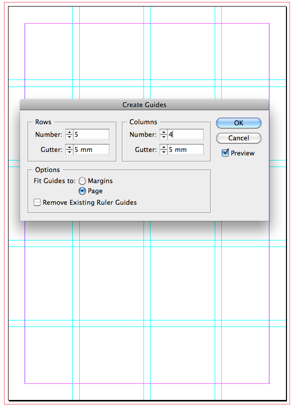
Task: Click inside the Rows Number field
Action: [90, 134]
